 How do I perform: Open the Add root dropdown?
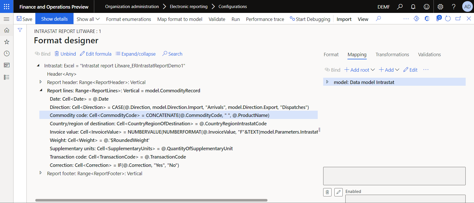coord(359,70)
